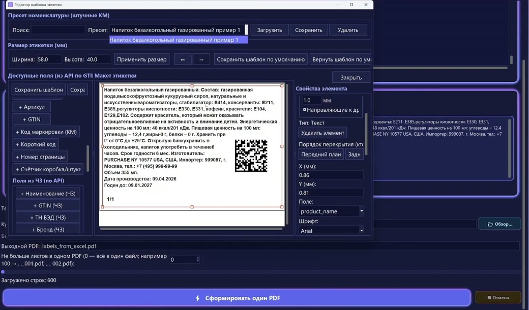Add Наименование (ЧЗ) field

(x=48, y=194)
